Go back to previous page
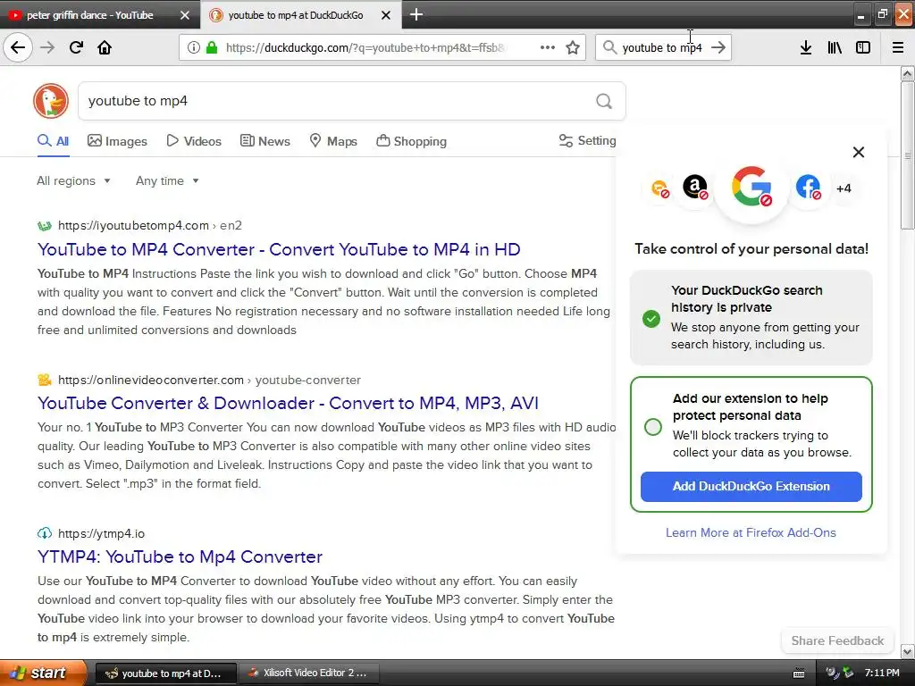The height and width of the screenshot is (686, 915). (x=18, y=47)
